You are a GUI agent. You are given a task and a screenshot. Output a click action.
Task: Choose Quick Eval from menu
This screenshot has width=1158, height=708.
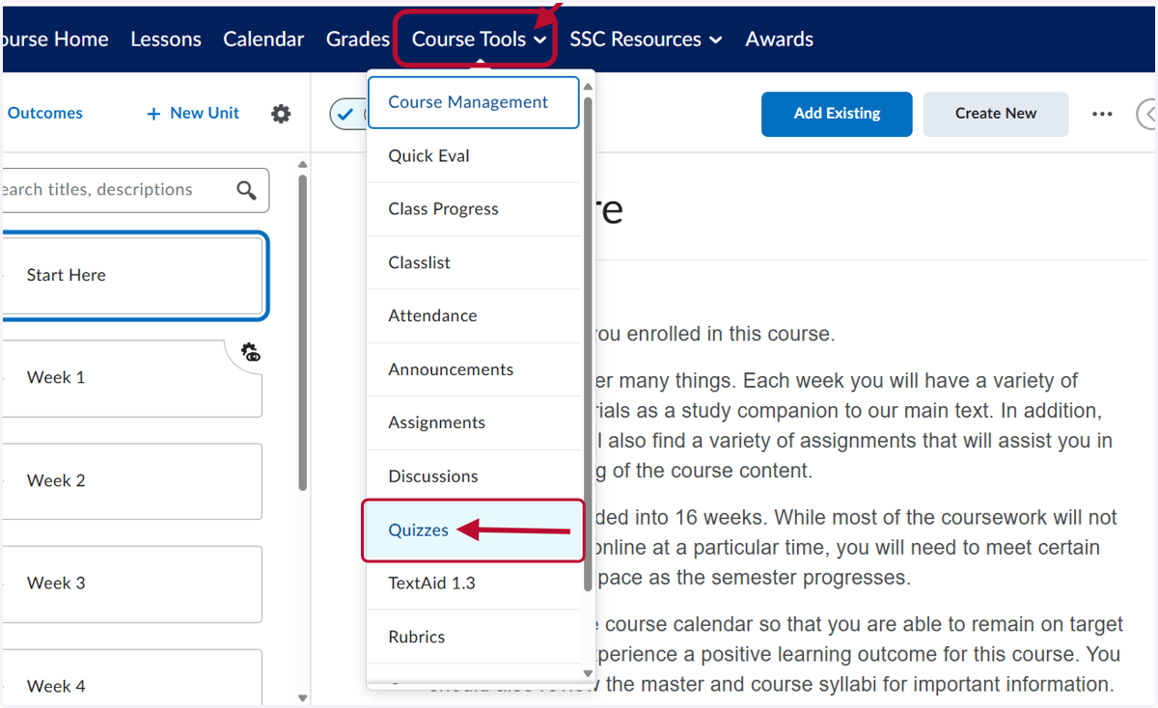(x=474, y=156)
